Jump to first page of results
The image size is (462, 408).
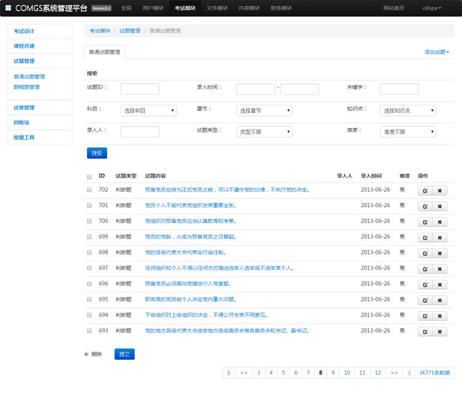tap(229, 373)
